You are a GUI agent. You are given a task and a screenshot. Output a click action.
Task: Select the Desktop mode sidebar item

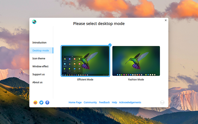42,51
